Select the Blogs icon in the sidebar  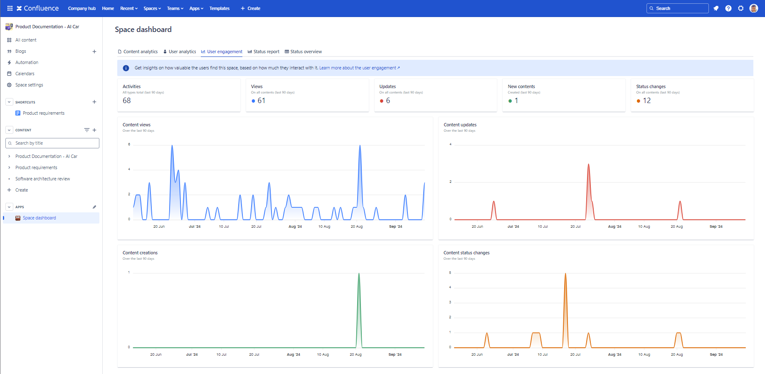[9, 51]
